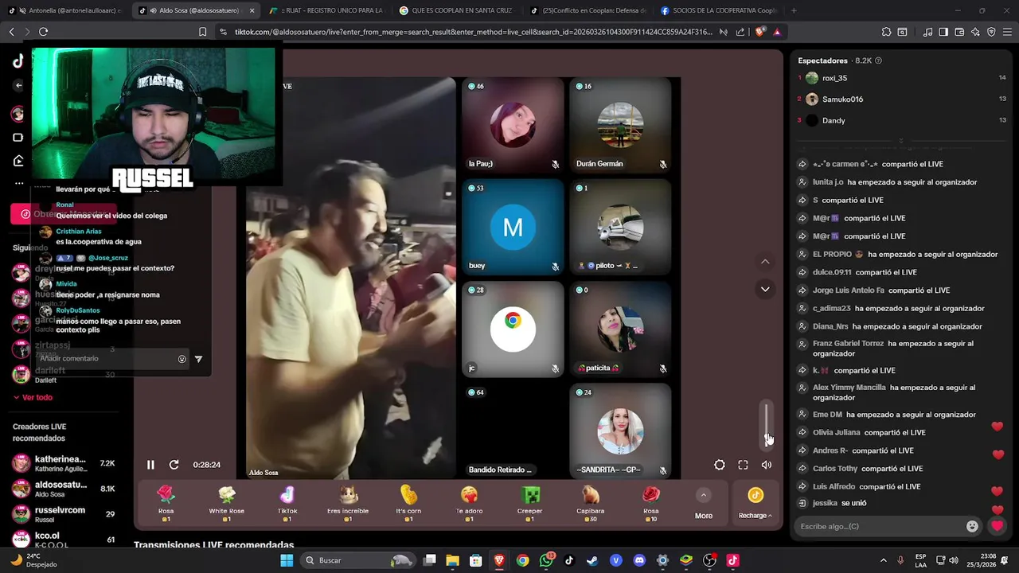Bookmark this page

202,32
